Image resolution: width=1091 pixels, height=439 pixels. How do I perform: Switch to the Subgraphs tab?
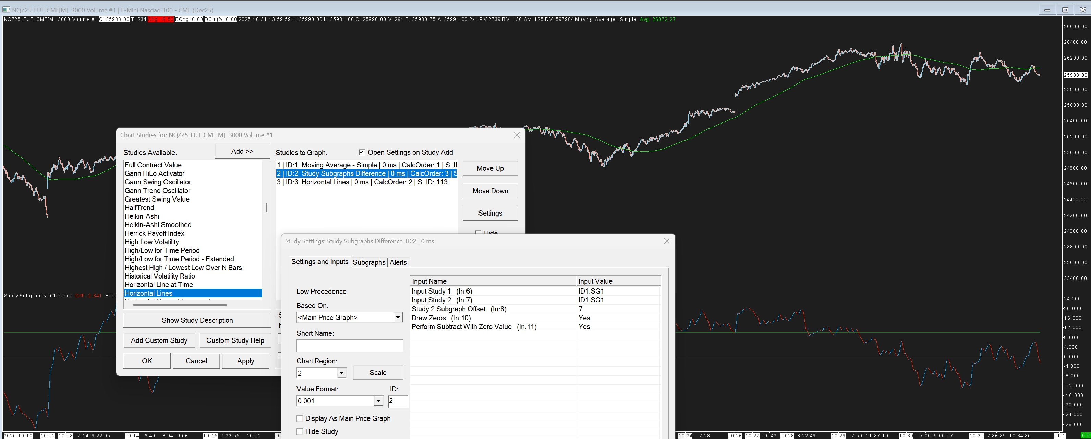tap(368, 262)
